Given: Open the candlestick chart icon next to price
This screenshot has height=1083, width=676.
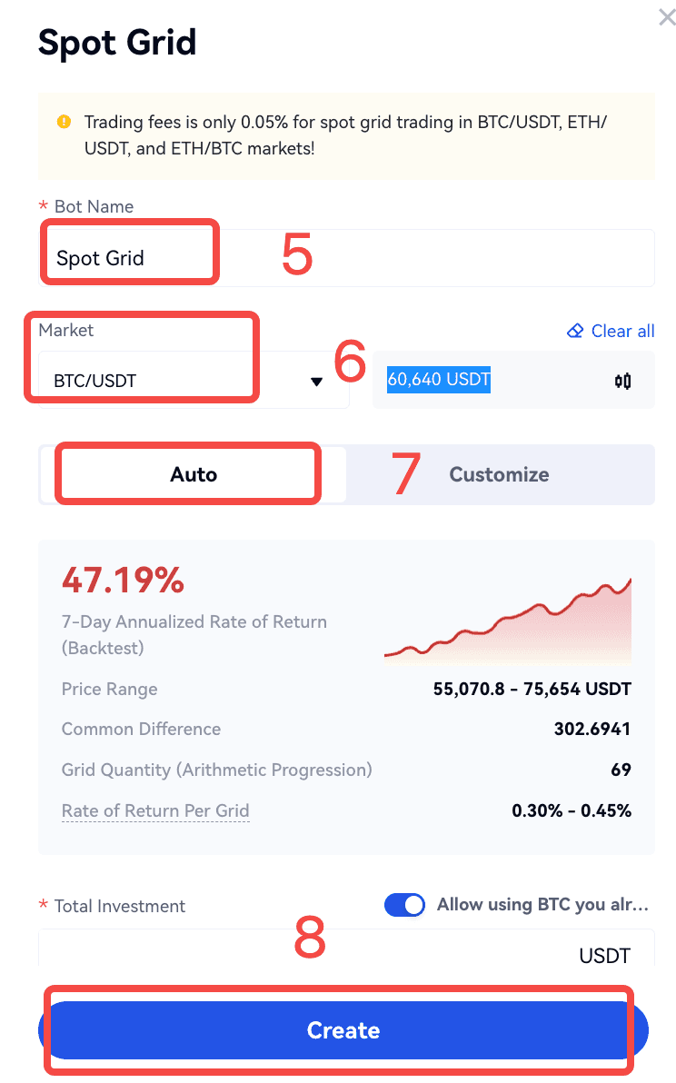Looking at the screenshot, I should (622, 381).
